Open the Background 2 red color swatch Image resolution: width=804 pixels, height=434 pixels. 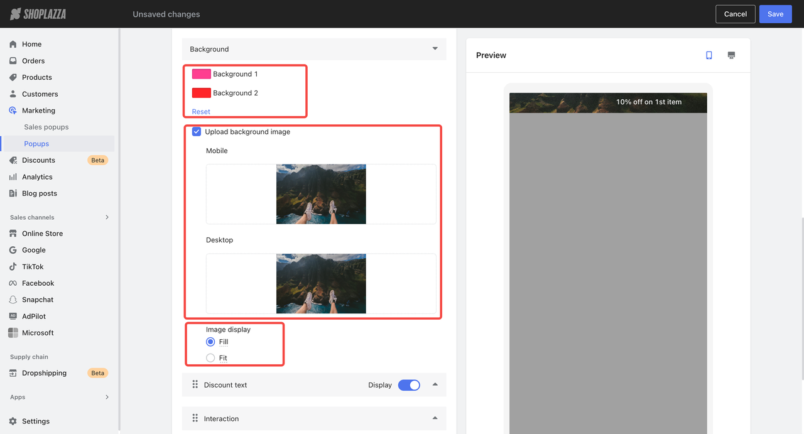coord(202,93)
